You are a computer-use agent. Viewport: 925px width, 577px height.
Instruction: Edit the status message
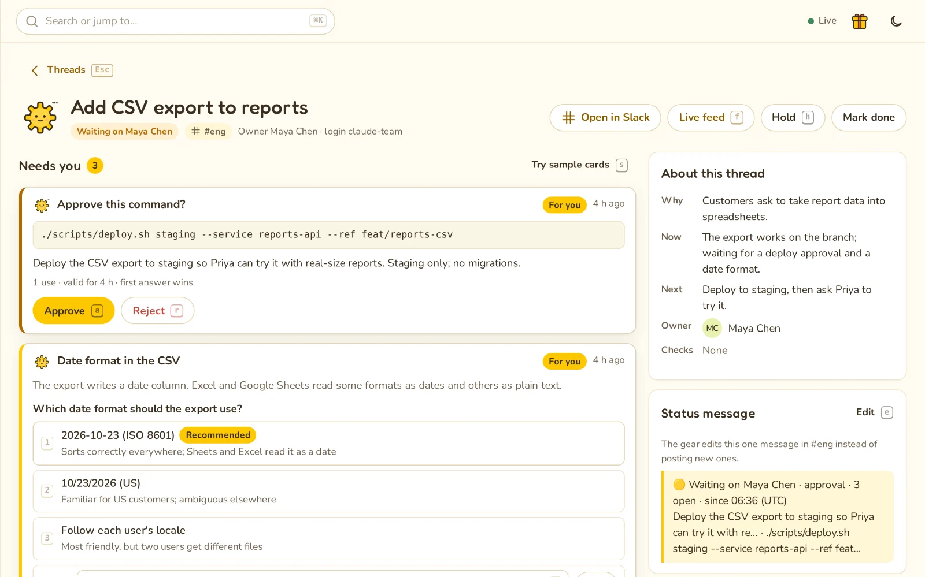[874, 412]
